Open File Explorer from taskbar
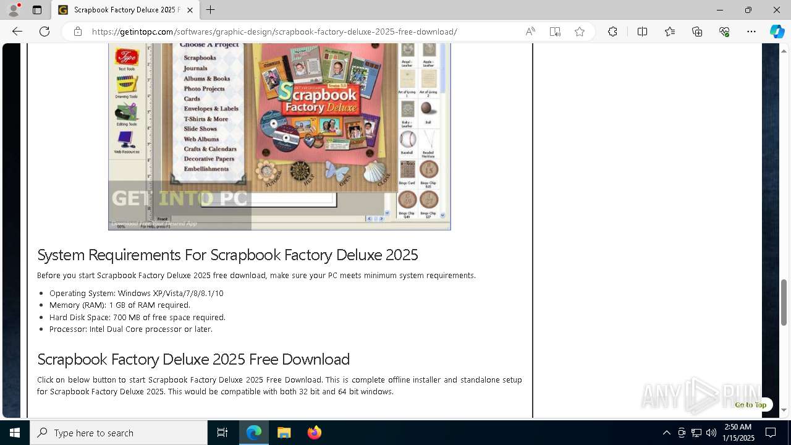Viewport: 791px width, 445px height. (x=284, y=433)
